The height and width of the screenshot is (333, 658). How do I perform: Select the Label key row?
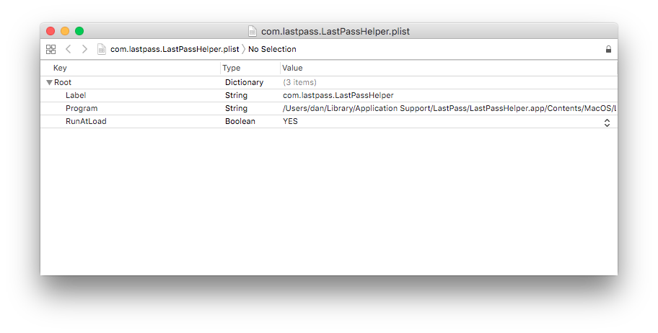tap(329, 96)
